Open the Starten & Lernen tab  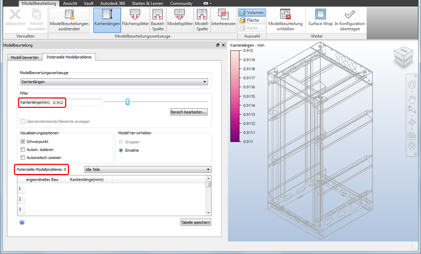[x=147, y=3]
